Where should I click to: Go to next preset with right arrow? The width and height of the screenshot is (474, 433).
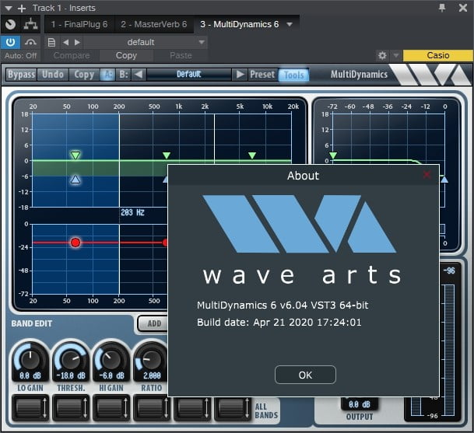pyautogui.click(x=77, y=42)
